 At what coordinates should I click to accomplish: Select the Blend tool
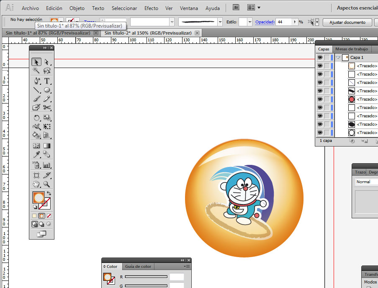coord(47,154)
